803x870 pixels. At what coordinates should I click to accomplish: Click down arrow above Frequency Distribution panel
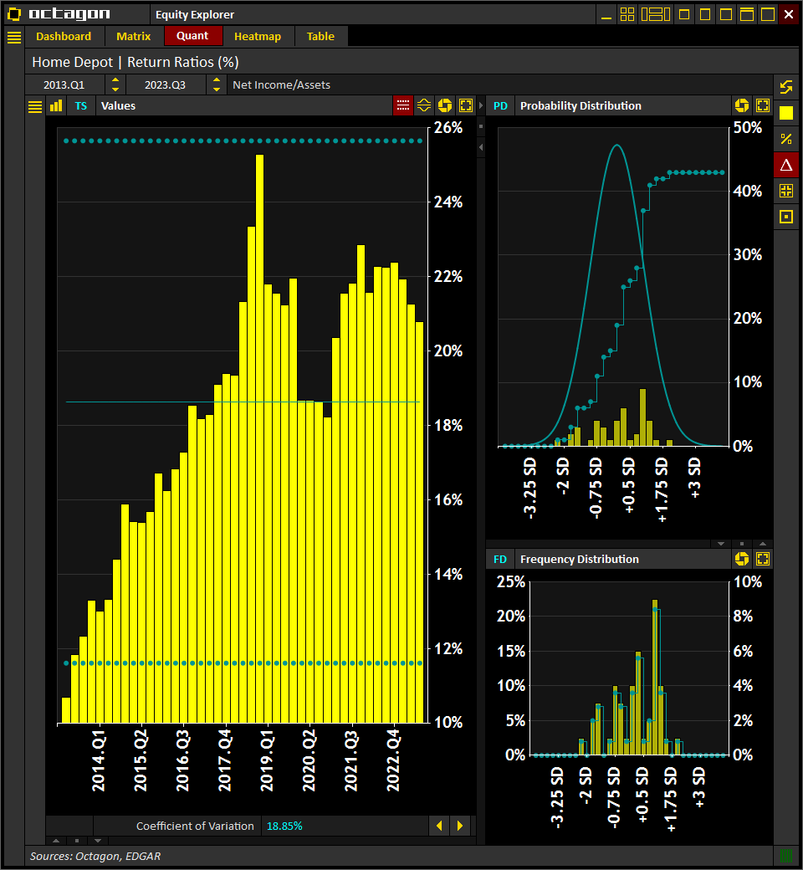[x=721, y=544]
